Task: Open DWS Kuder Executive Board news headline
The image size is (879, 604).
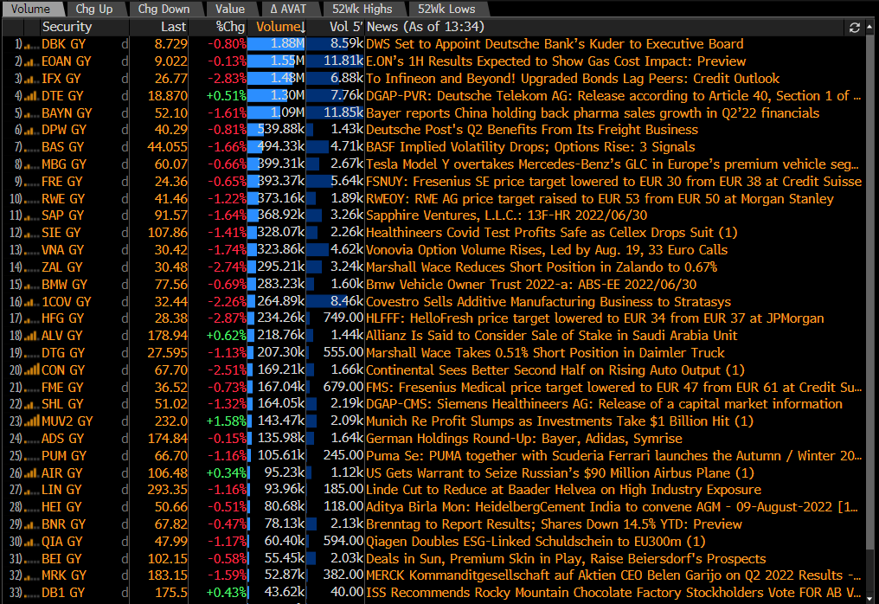Action: [555, 44]
